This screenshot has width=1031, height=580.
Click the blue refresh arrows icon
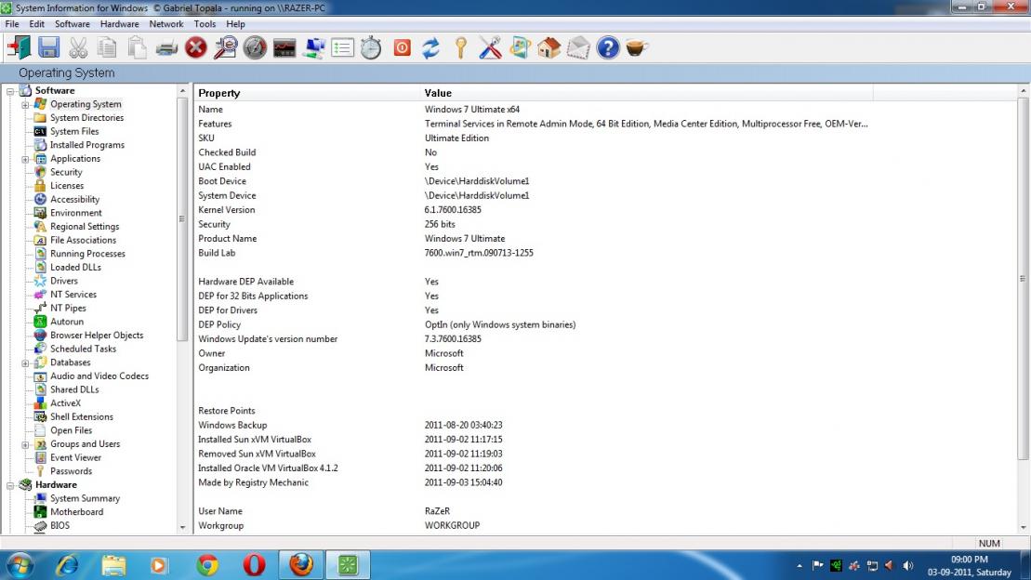tap(430, 48)
